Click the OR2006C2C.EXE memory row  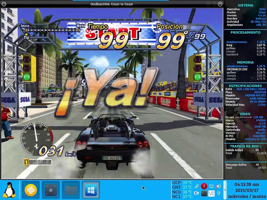point(246,69)
